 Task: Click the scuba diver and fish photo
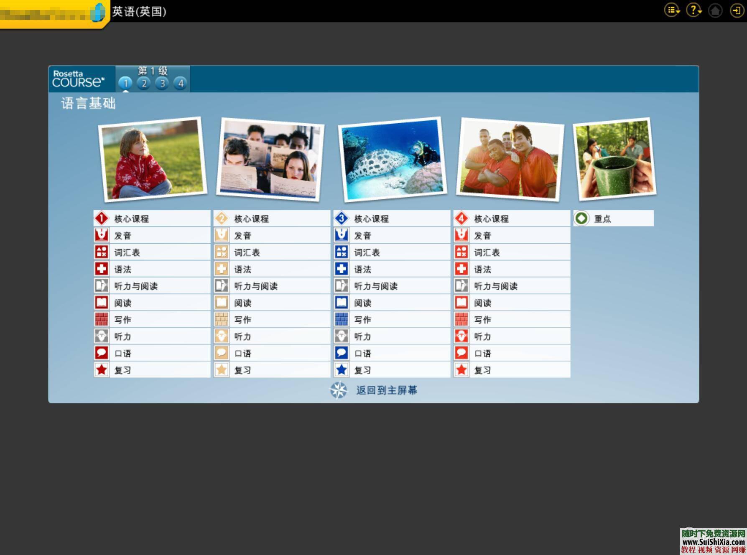point(392,160)
